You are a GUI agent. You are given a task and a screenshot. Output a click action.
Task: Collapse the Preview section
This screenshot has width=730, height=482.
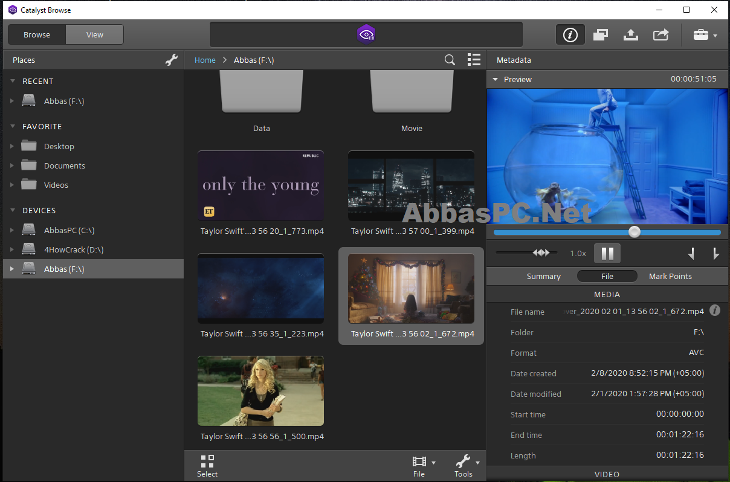(495, 79)
